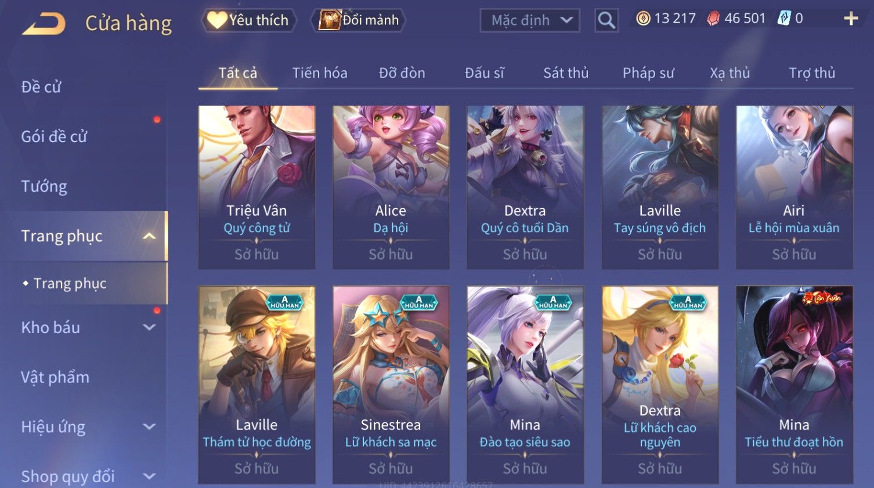Click the golden back arrow icon
Image resolution: width=874 pixels, height=488 pixels.
[x=44, y=24]
